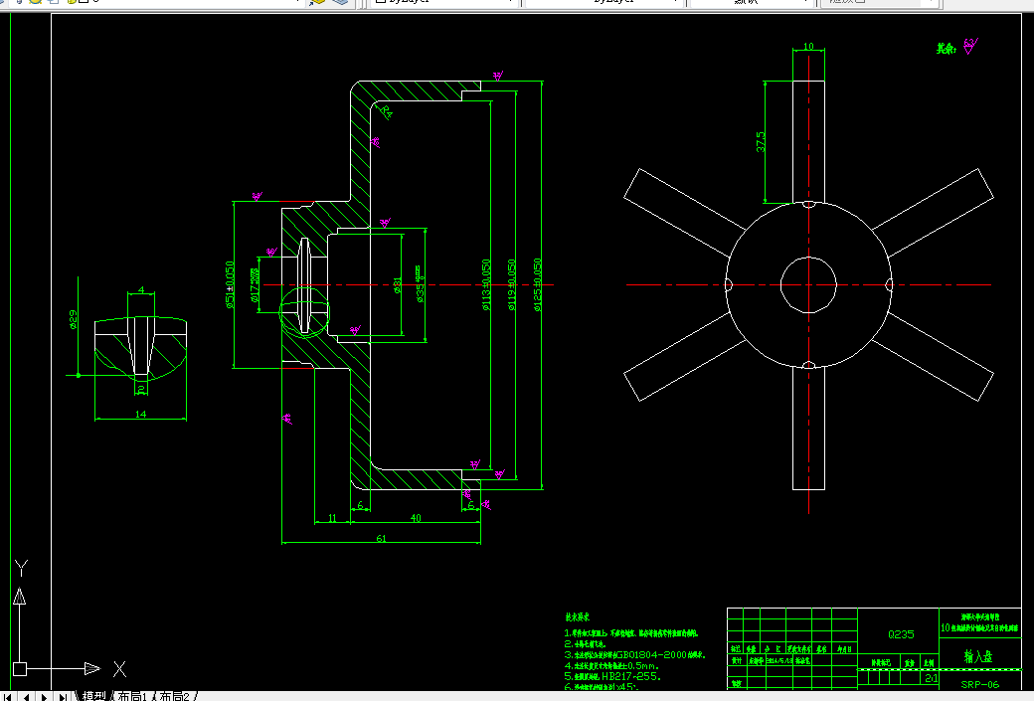Expand the layer list dropdown arrow
1034x701 pixels.
pyautogui.click(x=298, y=2)
